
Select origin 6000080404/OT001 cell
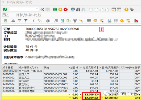56,81
